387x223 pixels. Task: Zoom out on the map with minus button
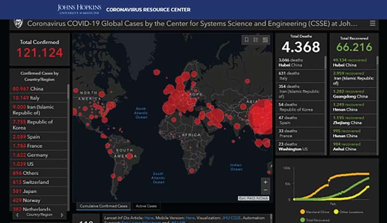pyautogui.click(x=265, y=190)
